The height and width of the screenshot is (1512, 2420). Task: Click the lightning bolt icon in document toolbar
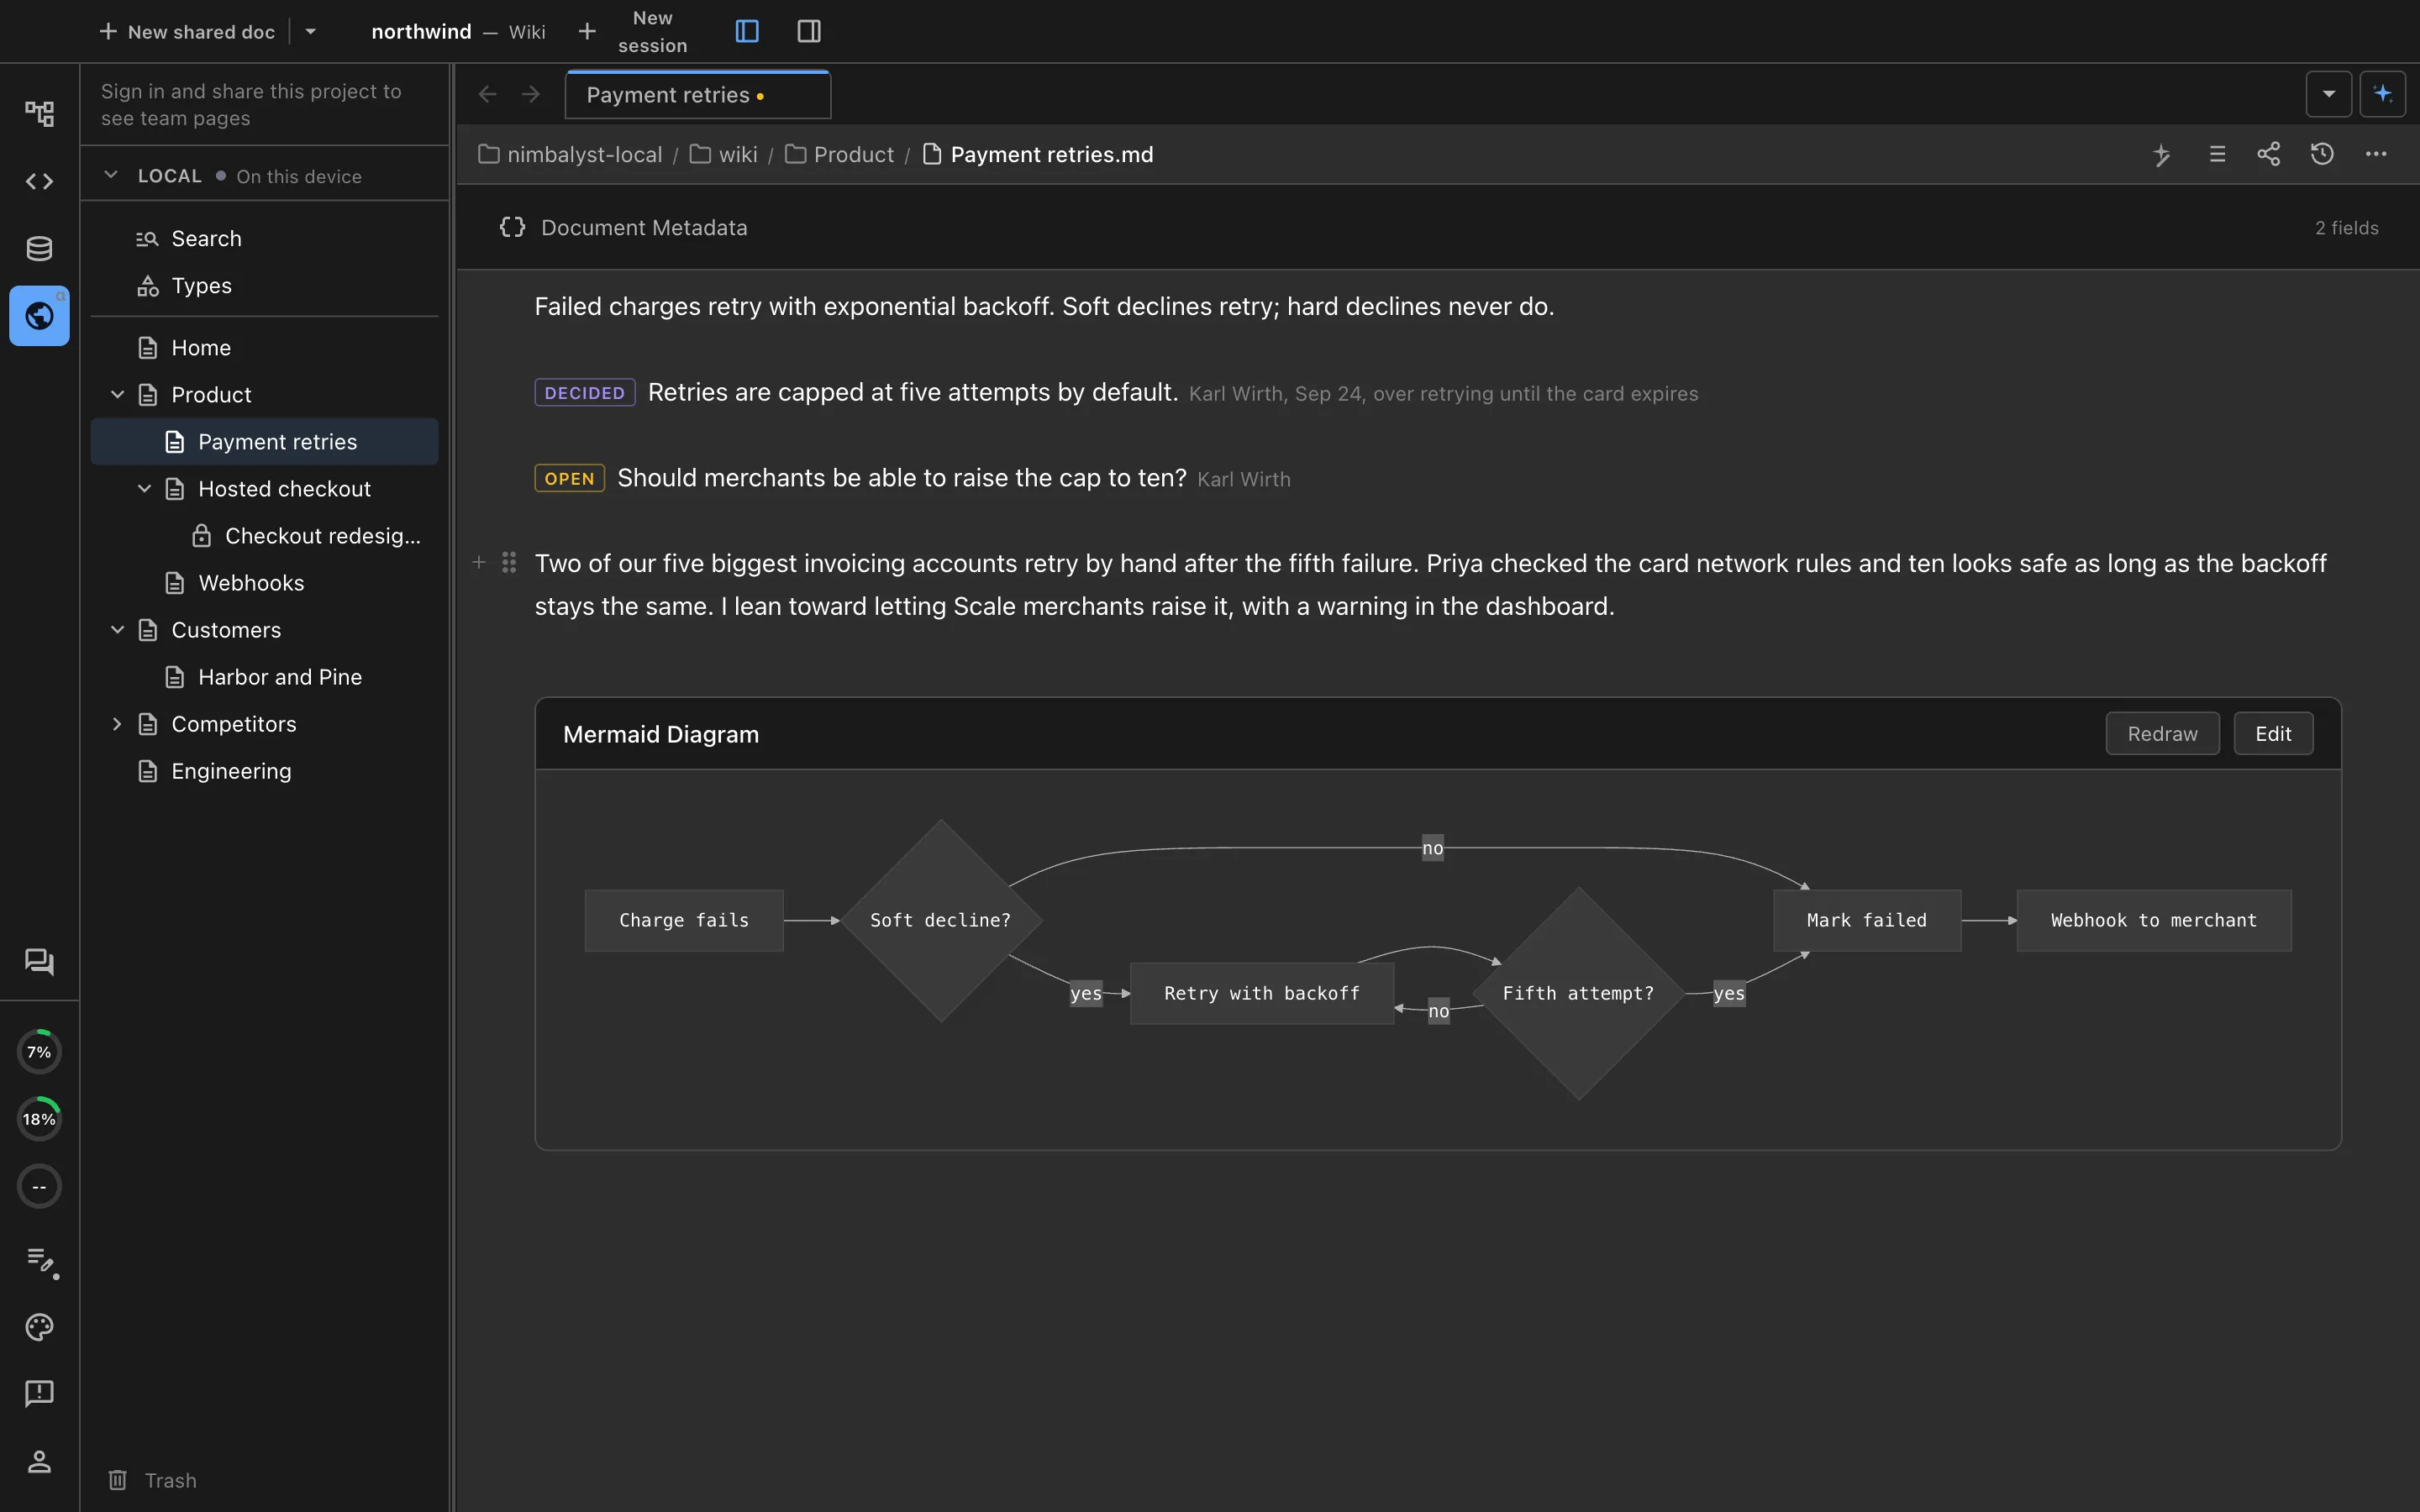tap(2162, 154)
